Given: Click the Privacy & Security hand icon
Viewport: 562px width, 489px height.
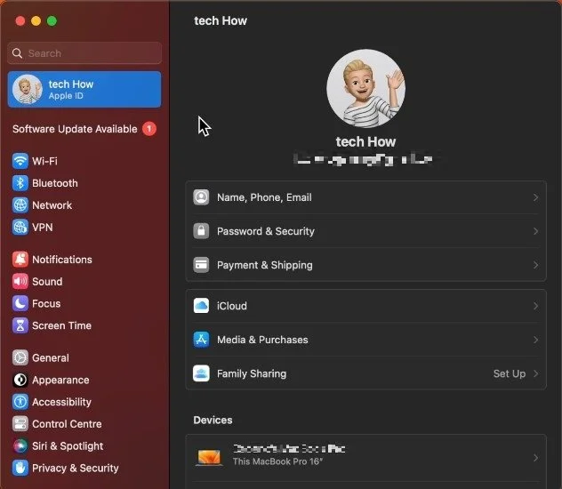Looking at the screenshot, I should tap(20, 468).
